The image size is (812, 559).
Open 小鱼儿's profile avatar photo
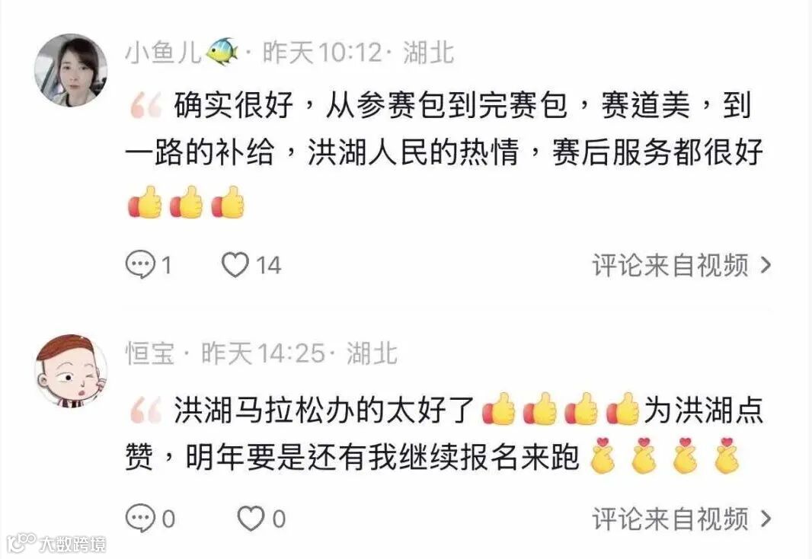coord(71,70)
